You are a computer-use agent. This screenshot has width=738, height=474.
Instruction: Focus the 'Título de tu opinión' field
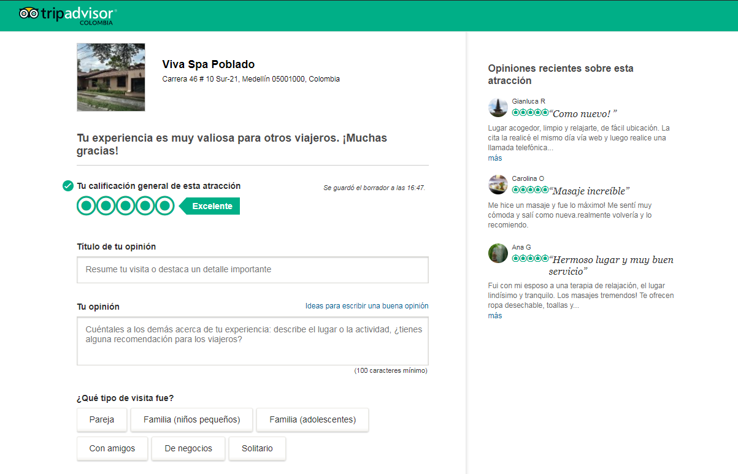tap(252, 270)
